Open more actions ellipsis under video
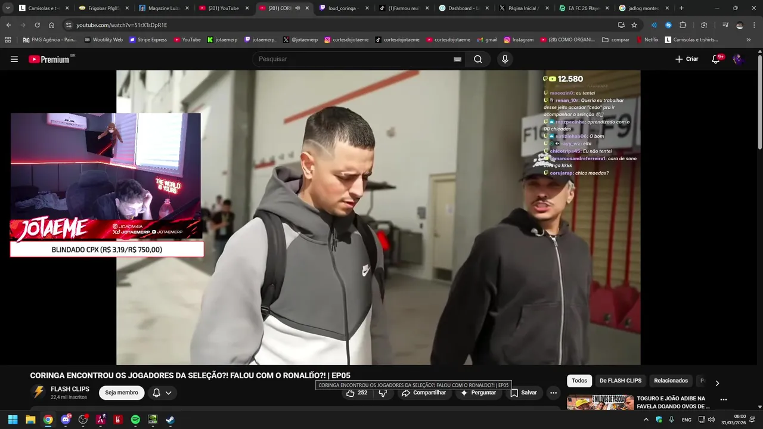 point(553,393)
